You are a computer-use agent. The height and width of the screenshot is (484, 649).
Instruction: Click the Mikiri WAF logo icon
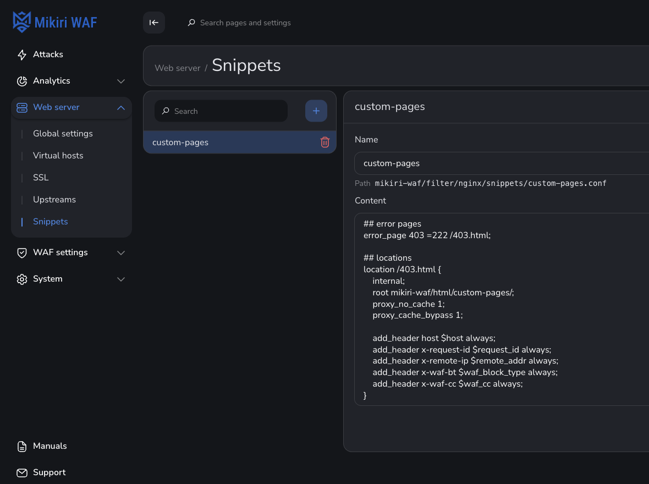click(21, 22)
